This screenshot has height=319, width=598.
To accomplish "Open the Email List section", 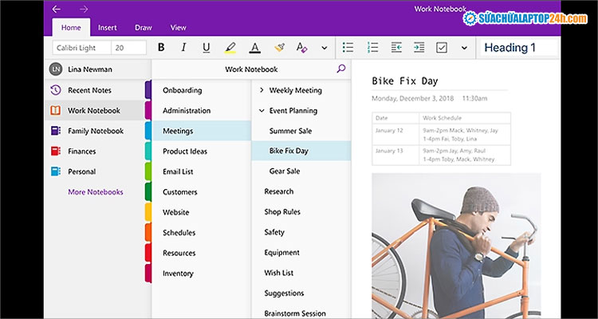I will 202,171.
